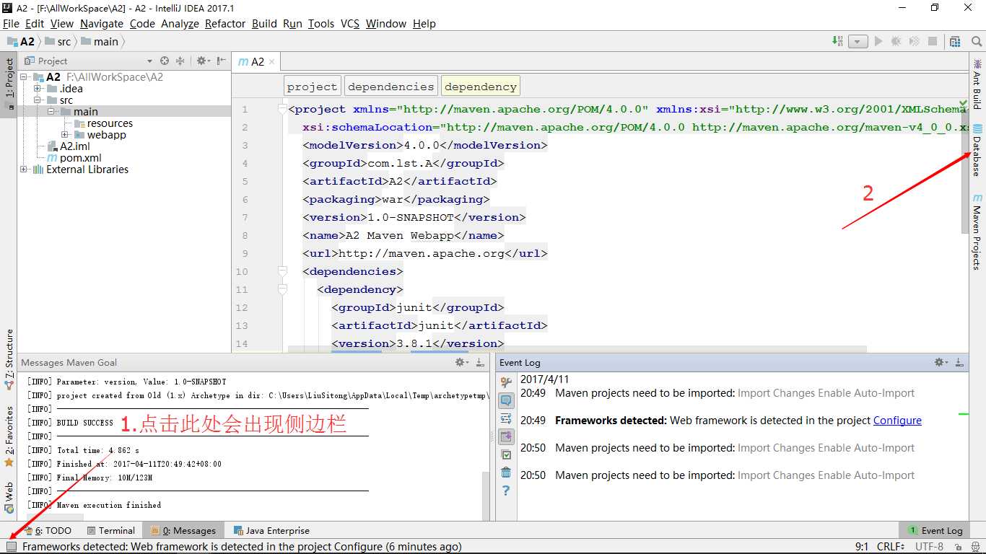Screen dimensions: 986x554
Task: Click the Search Everywhere magnifier icon
Action: pyautogui.click(x=976, y=41)
